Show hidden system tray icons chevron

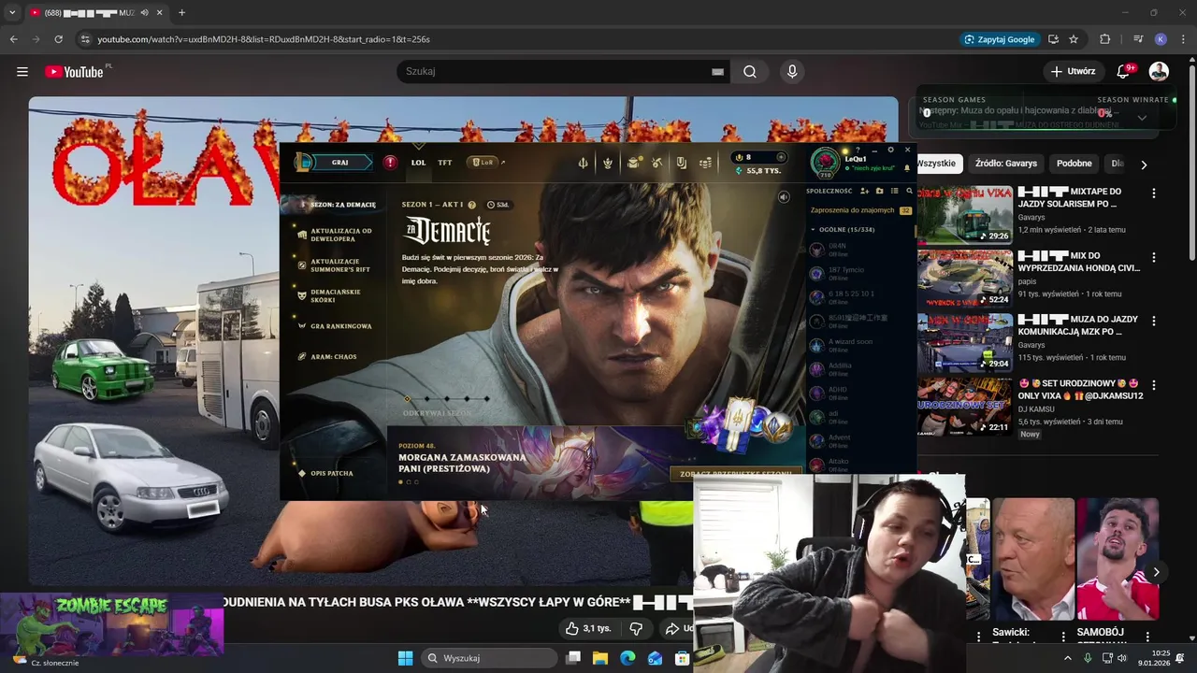[x=1067, y=658]
